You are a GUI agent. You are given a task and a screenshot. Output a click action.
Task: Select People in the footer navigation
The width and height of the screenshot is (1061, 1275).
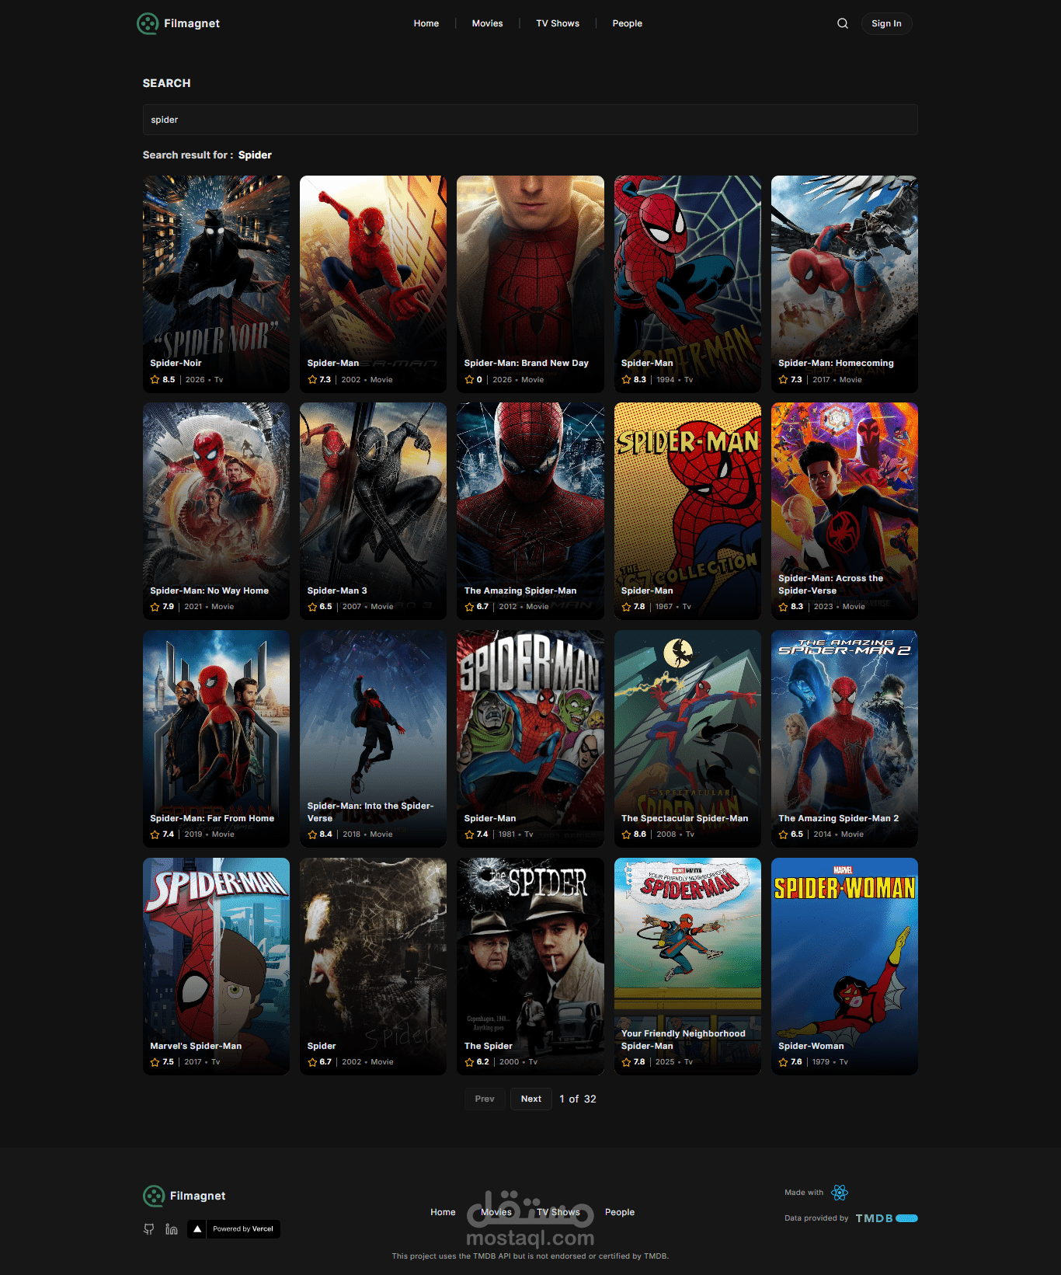click(620, 1212)
